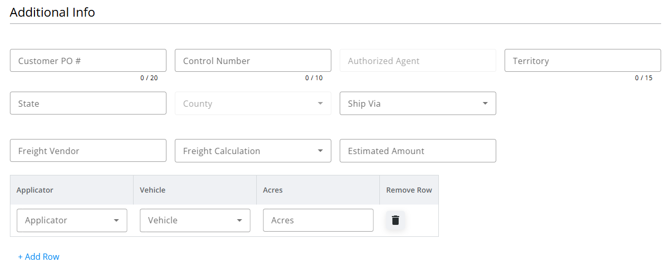
Task: Click the Acres input in table row
Action: coord(318,220)
